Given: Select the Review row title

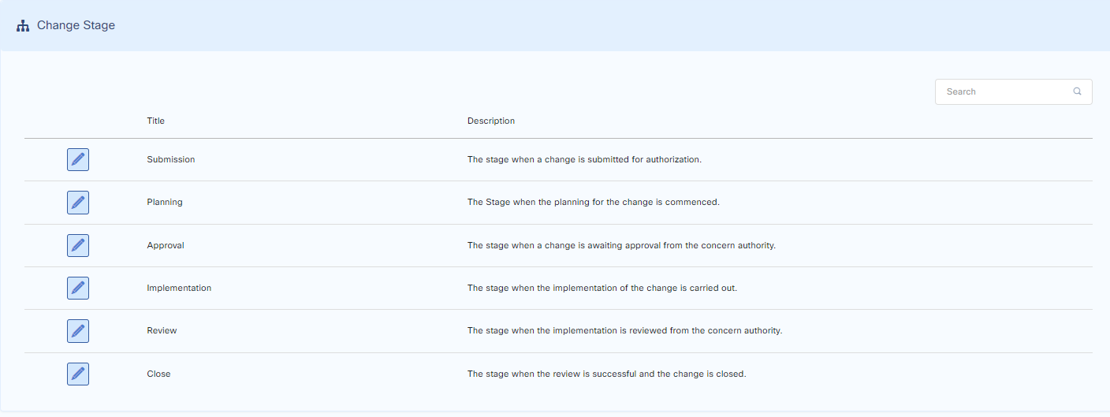Looking at the screenshot, I should (x=162, y=330).
